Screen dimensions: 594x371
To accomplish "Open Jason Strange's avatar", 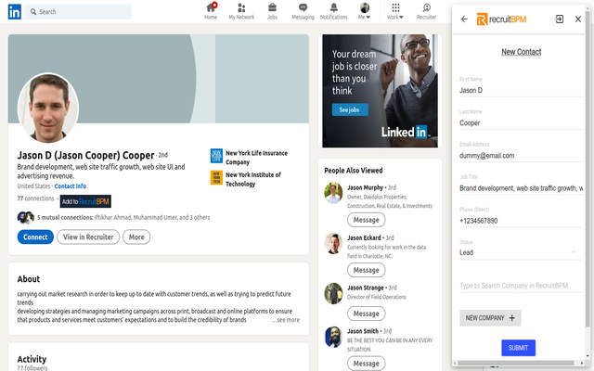I will [x=333, y=293].
